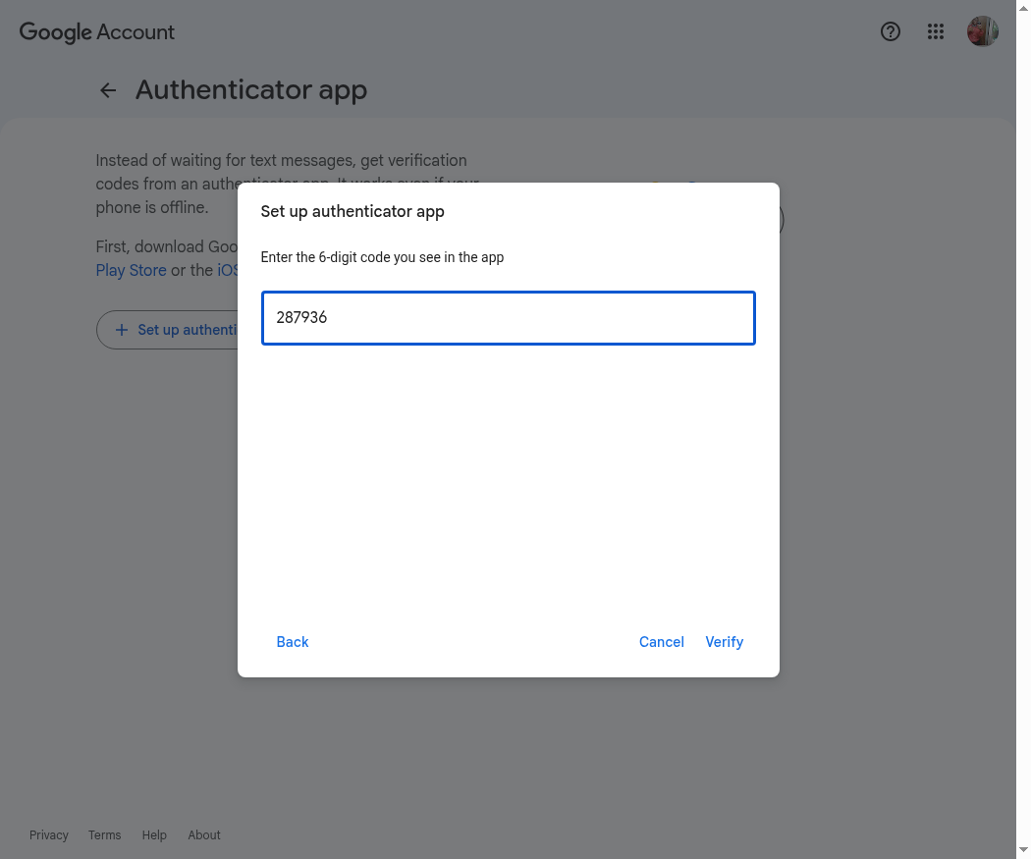Viewport: 1031px width, 859px height.
Task: Click the 6-digit code input field
Action: (x=509, y=318)
